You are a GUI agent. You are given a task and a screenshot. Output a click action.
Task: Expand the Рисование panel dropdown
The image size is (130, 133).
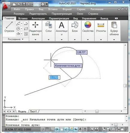click(16, 39)
